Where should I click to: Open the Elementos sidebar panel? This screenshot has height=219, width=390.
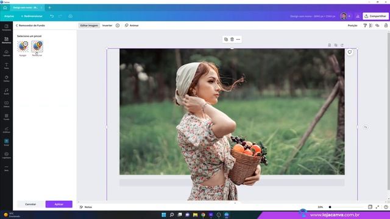coord(7,40)
